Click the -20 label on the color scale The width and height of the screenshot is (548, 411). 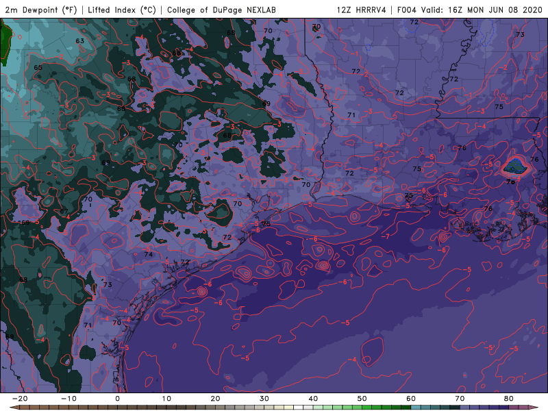pyautogui.click(x=20, y=399)
